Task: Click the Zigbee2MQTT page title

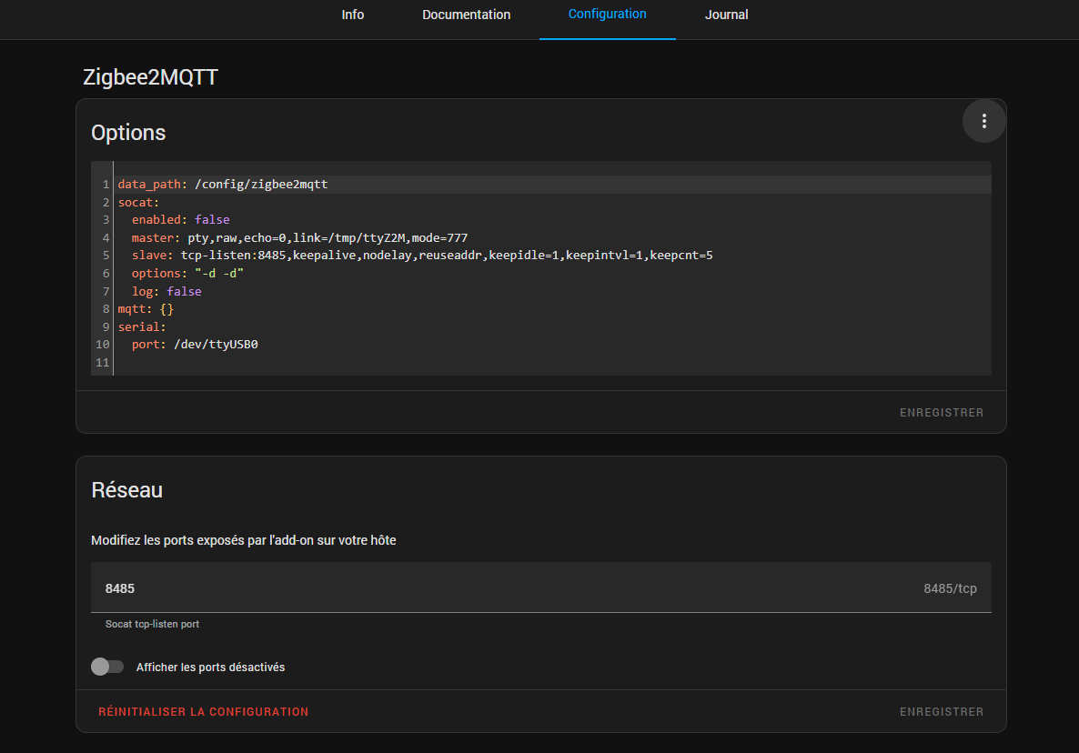Action: 151,77
